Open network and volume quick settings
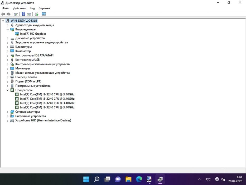This screenshot has width=246, height=185. pyautogui.click(x=220, y=179)
